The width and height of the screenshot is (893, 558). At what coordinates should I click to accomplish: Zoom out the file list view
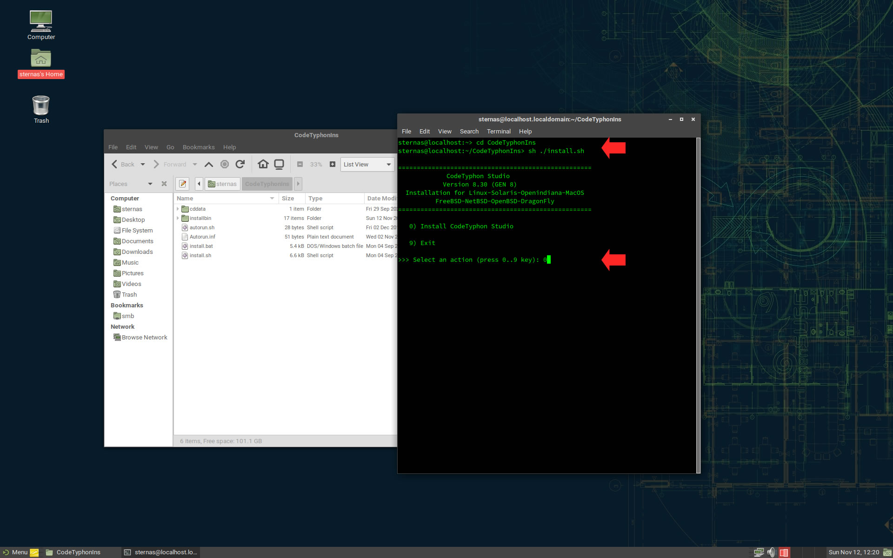pyautogui.click(x=300, y=164)
